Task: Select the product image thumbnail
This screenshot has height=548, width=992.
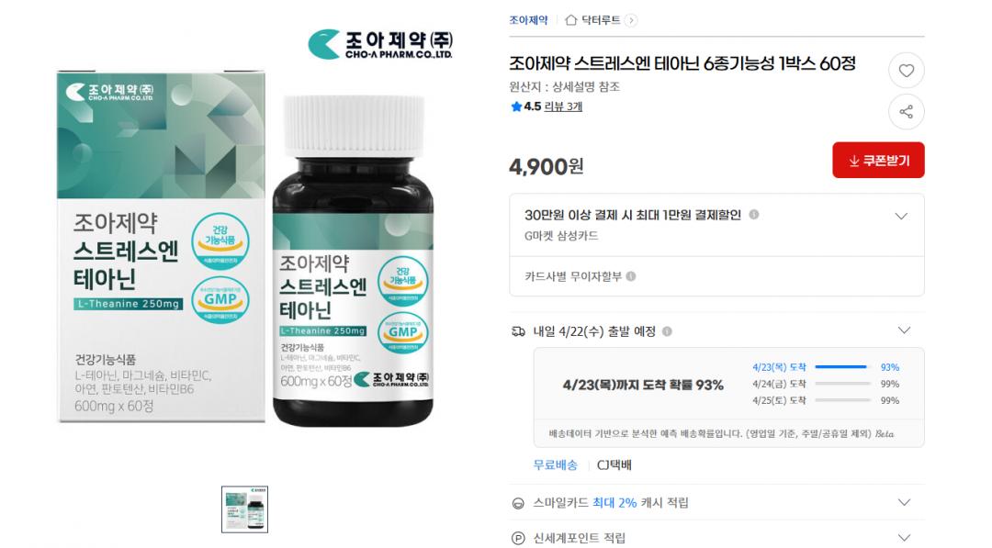Action: [245, 509]
